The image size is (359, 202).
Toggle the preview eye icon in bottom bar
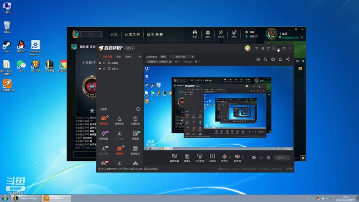pos(261,158)
